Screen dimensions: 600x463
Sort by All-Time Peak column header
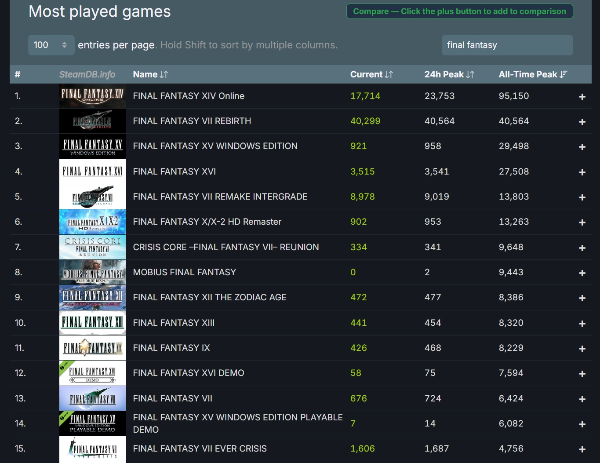[x=533, y=74]
